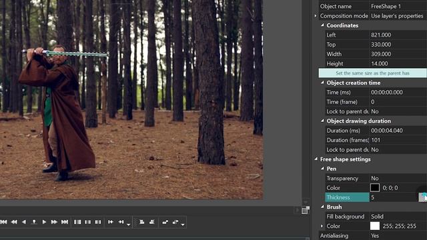
Task: Collapse the Object creation time section
Action: pos(322,83)
